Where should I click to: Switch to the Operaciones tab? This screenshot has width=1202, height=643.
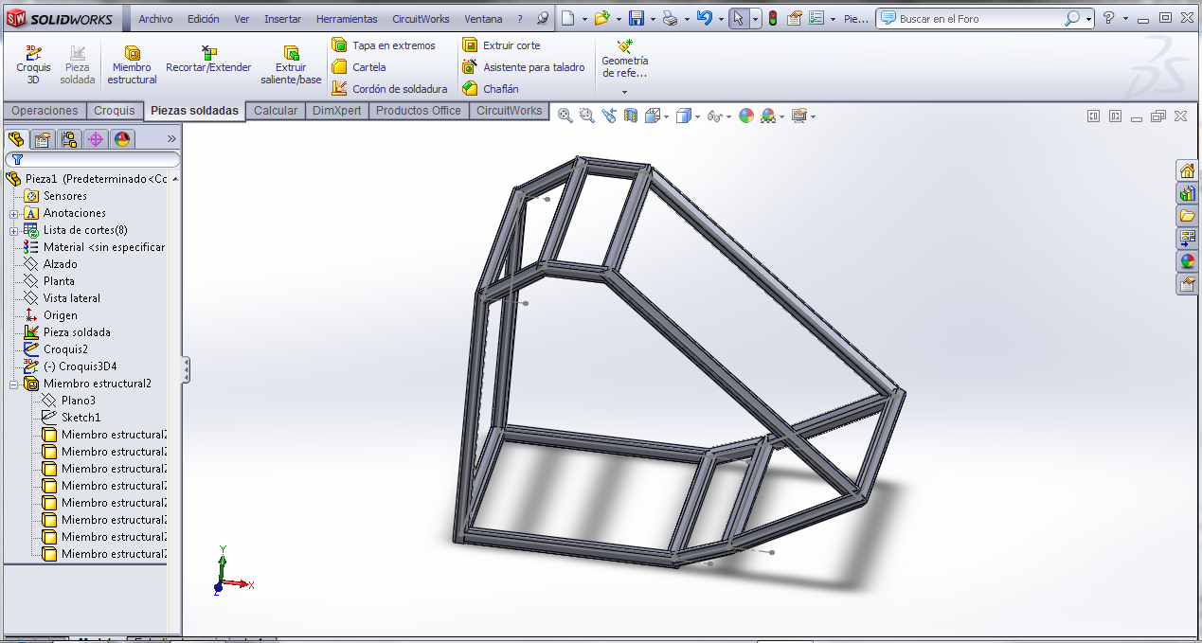(45, 111)
